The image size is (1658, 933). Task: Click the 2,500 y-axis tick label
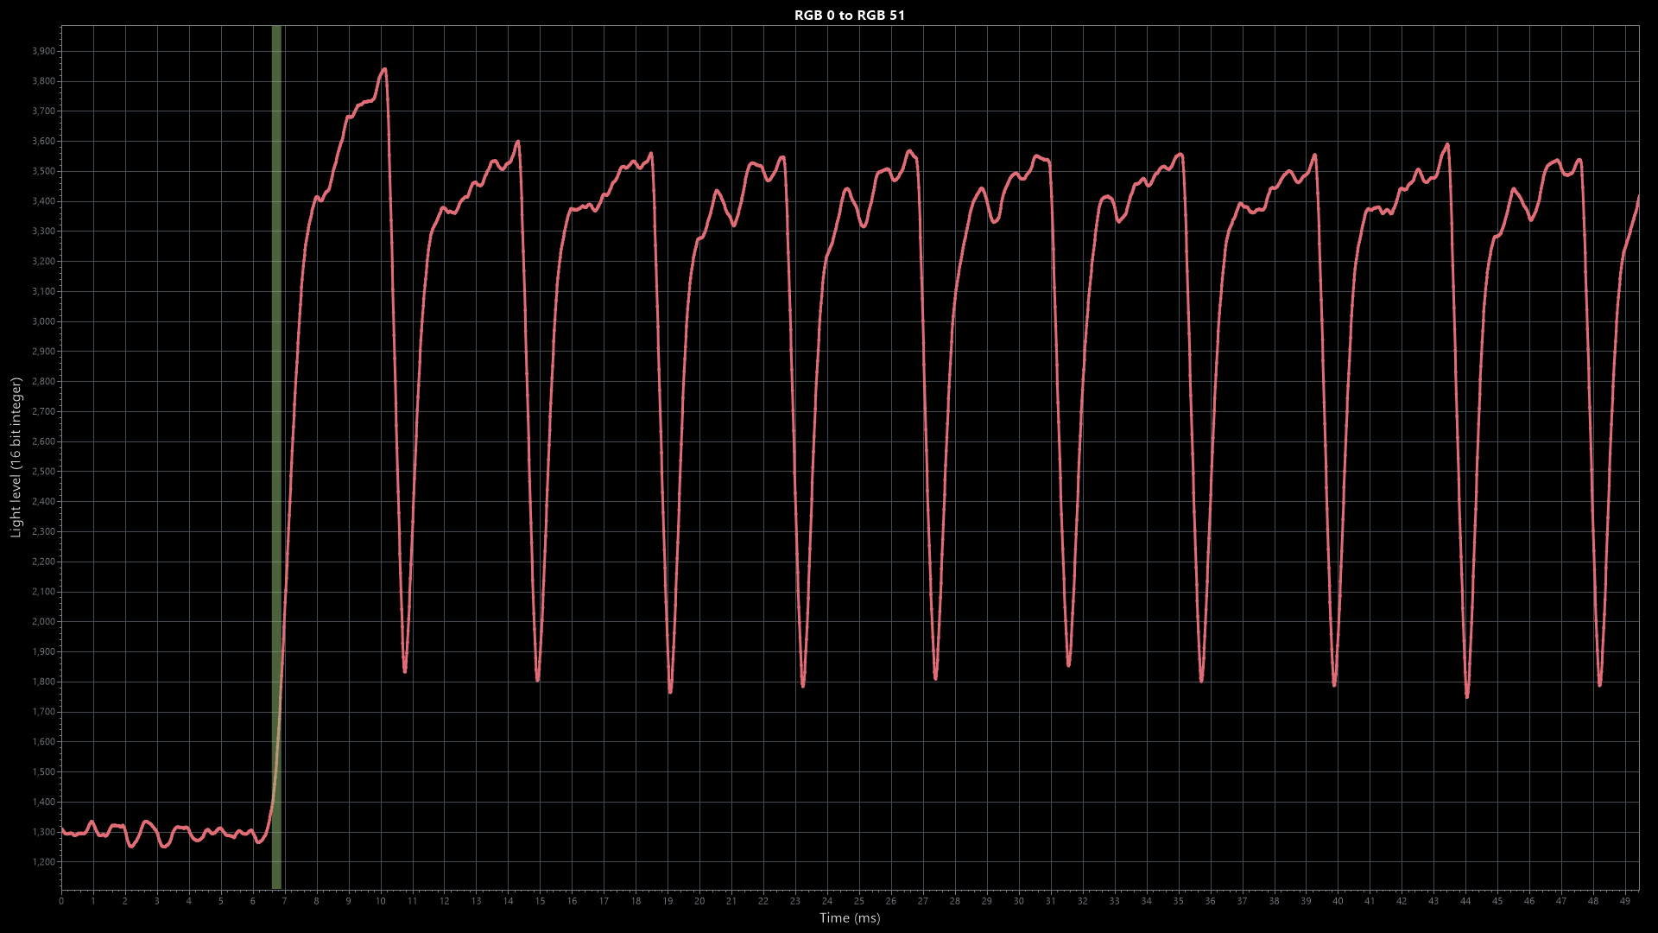pyautogui.click(x=43, y=472)
